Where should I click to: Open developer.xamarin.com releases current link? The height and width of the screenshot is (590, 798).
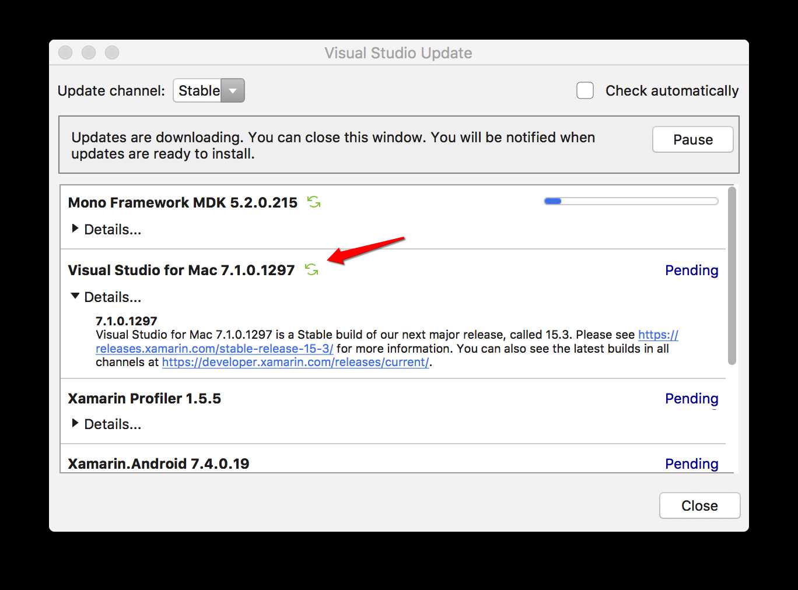click(295, 362)
